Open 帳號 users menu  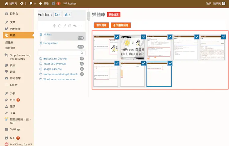tap(13, 106)
